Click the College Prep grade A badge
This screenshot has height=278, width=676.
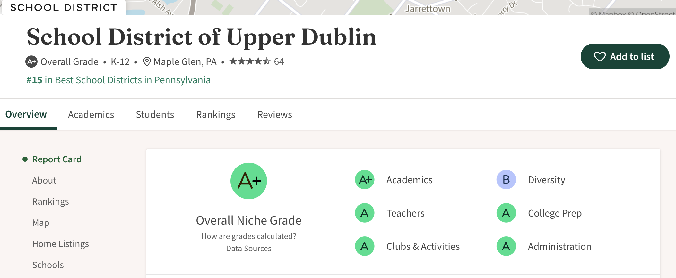coord(506,213)
